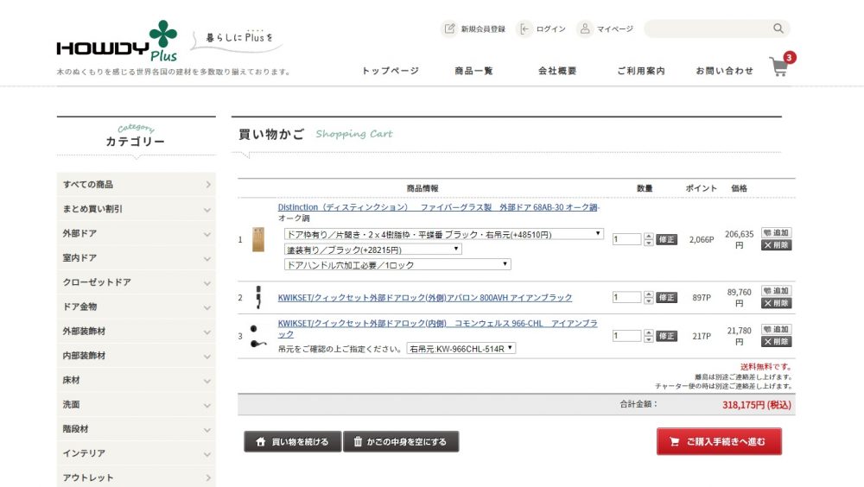Expand クローゼットドア category
Image resolution: width=864 pixels, height=487 pixels.
(137, 282)
